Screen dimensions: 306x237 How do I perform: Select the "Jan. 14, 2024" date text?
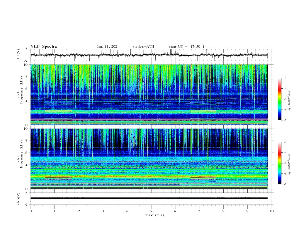coord(108,46)
